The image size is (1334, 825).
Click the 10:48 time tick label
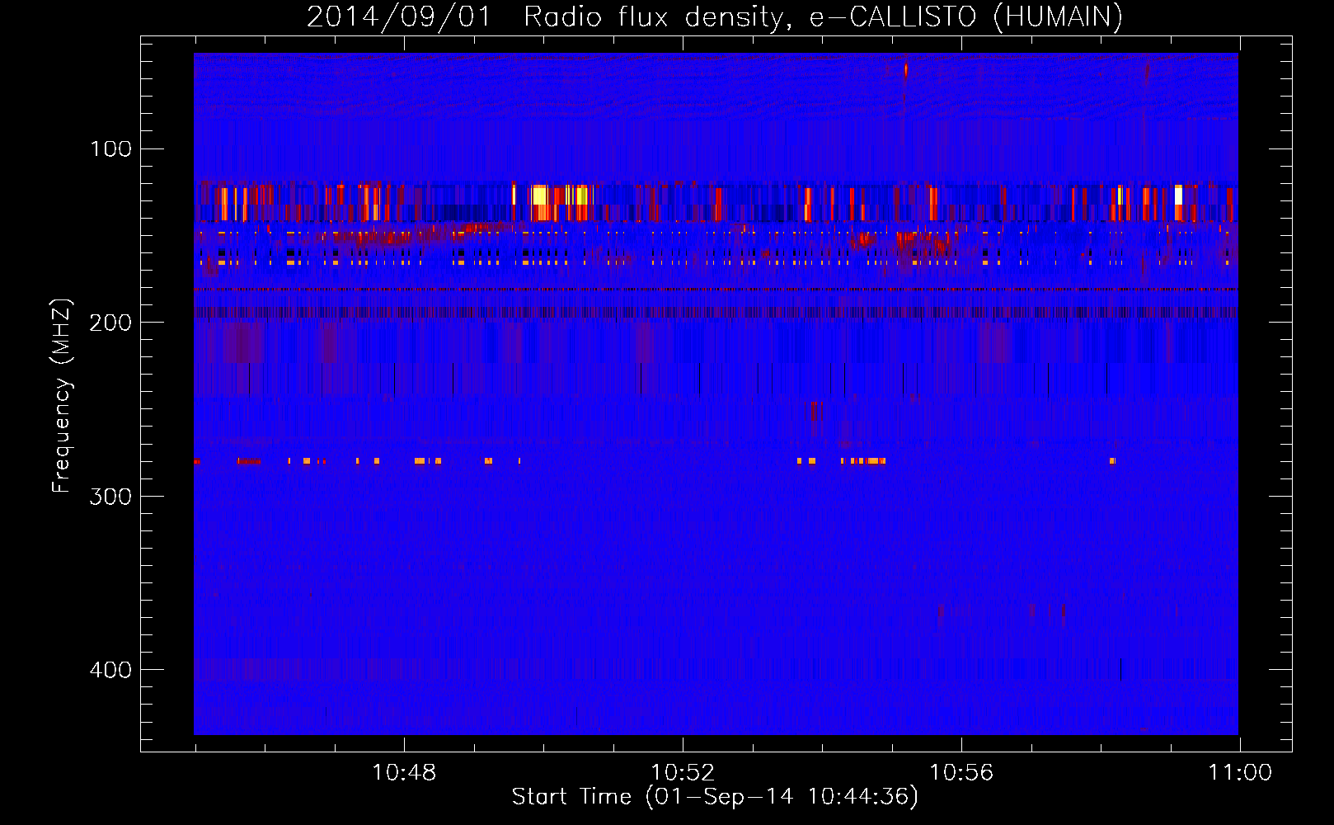404,773
